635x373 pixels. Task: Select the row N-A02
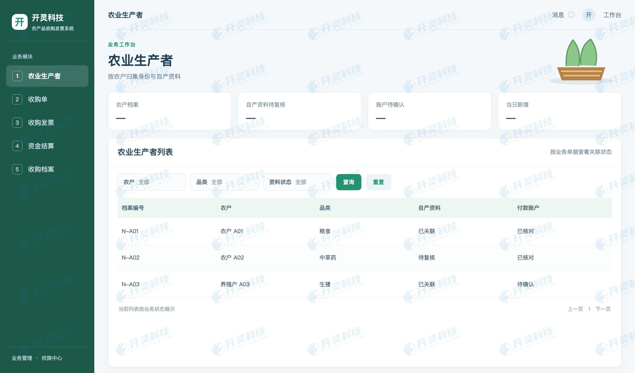click(x=365, y=258)
